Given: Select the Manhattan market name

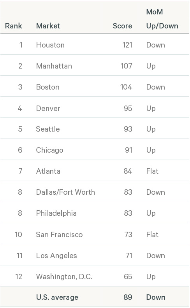Looking at the screenshot, I should [54, 66].
